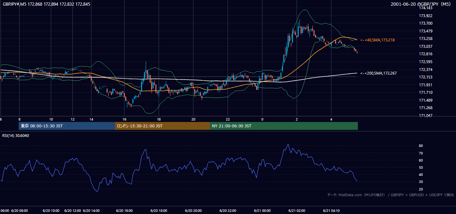Viewport: 456px width, 214px height.
Task: Click the 173.037 price axis label
Action: coord(425,46)
